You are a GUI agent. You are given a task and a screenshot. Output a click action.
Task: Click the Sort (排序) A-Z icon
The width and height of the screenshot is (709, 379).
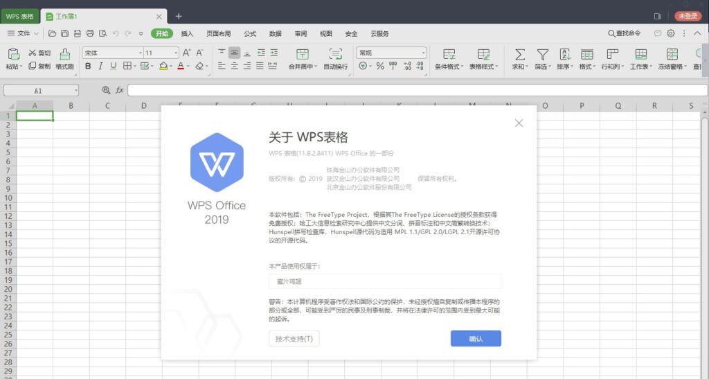coord(565,54)
